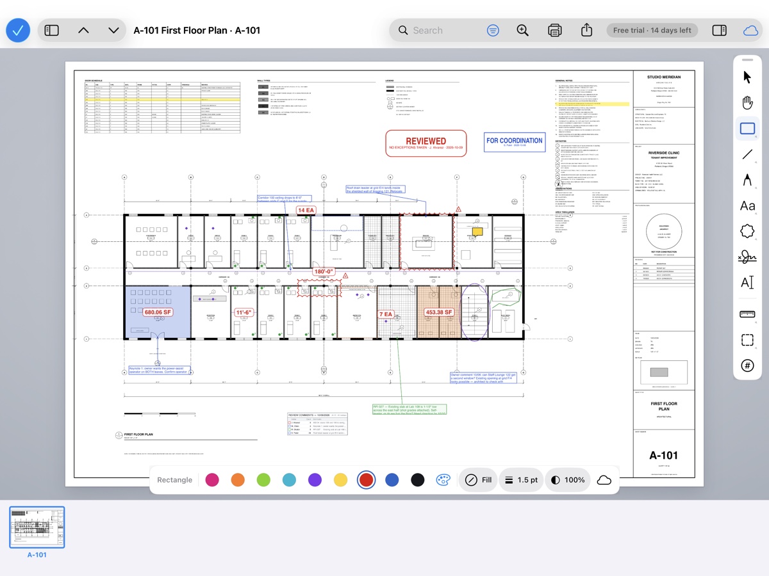Screen dimensions: 769x576
Task: Open the share/export icon
Action: pos(586,30)
